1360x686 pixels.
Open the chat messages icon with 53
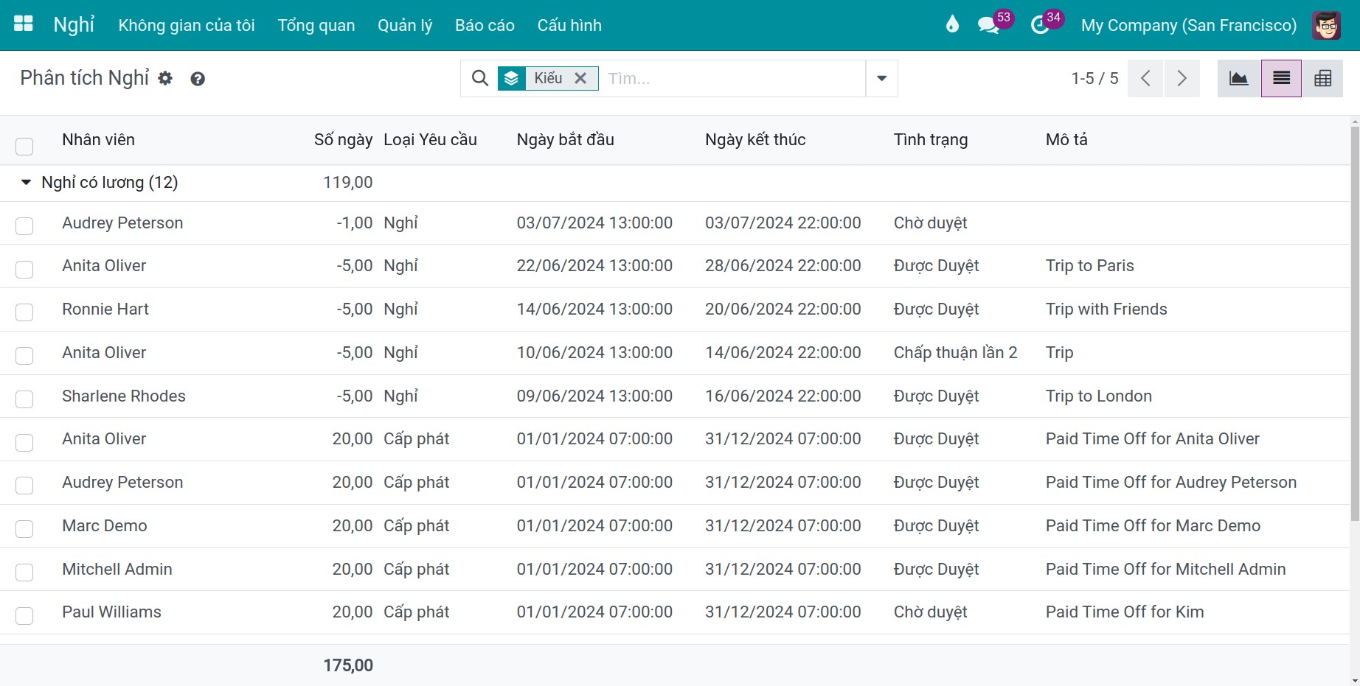click(988, 25)
